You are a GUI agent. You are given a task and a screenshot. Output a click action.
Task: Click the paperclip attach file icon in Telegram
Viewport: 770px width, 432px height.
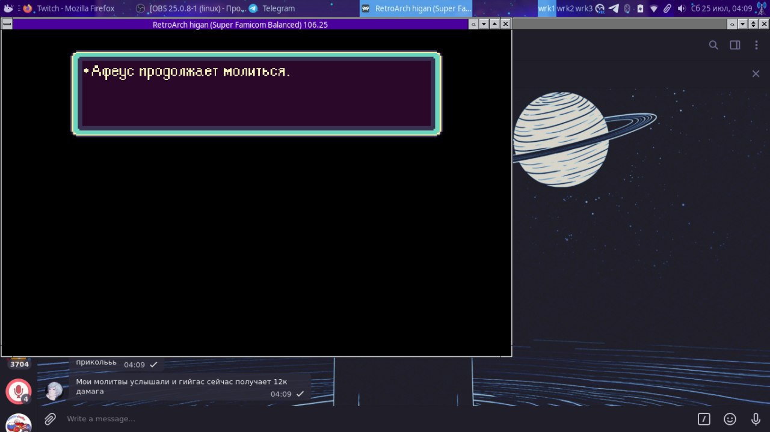point(50,419)
